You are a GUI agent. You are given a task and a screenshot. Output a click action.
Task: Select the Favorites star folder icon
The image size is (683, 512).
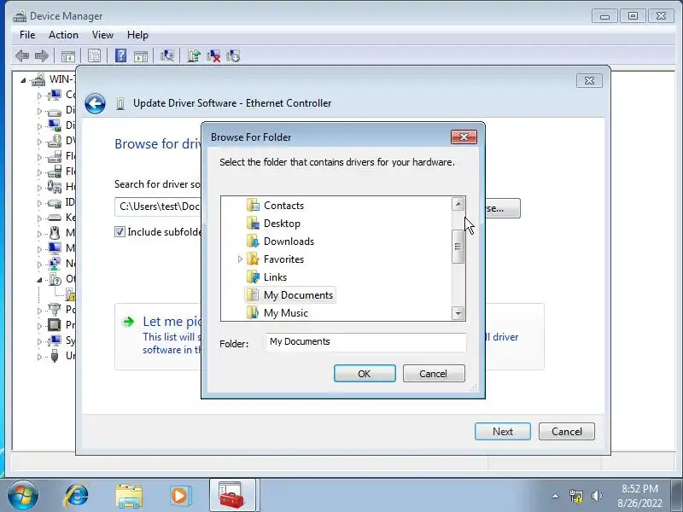tap(253, 259)
